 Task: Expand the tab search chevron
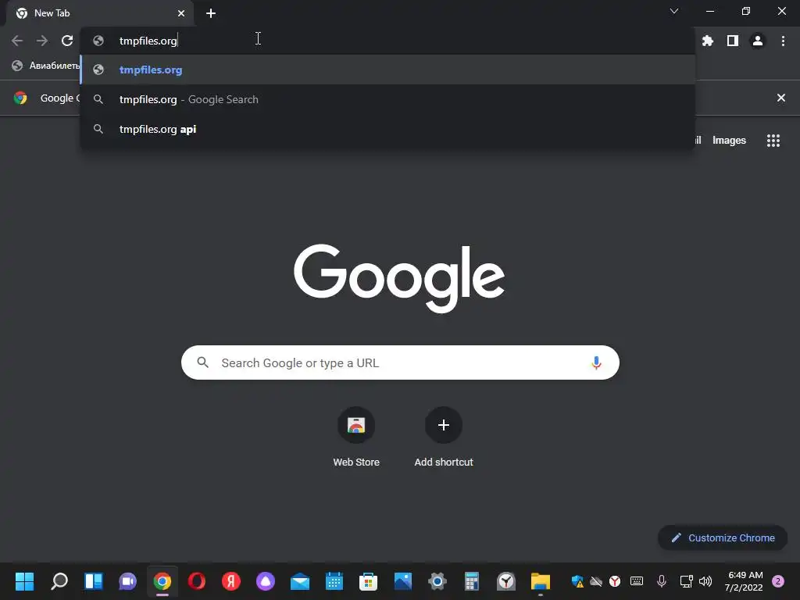click(674, 11)
